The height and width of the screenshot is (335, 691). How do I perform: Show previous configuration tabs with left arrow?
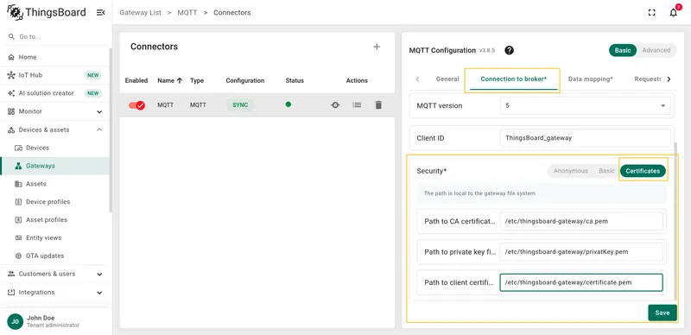pos(417,79)
